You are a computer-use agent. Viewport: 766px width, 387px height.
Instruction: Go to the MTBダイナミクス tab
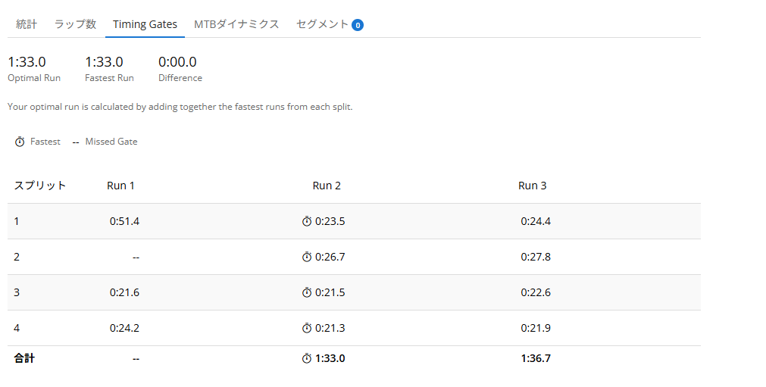(x=236, y=24)
